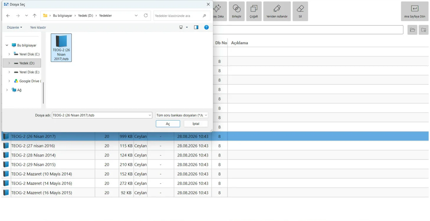Select the TEOG-2 (26 Nisan 2017).hzb file thumbnail

point(61,48)
